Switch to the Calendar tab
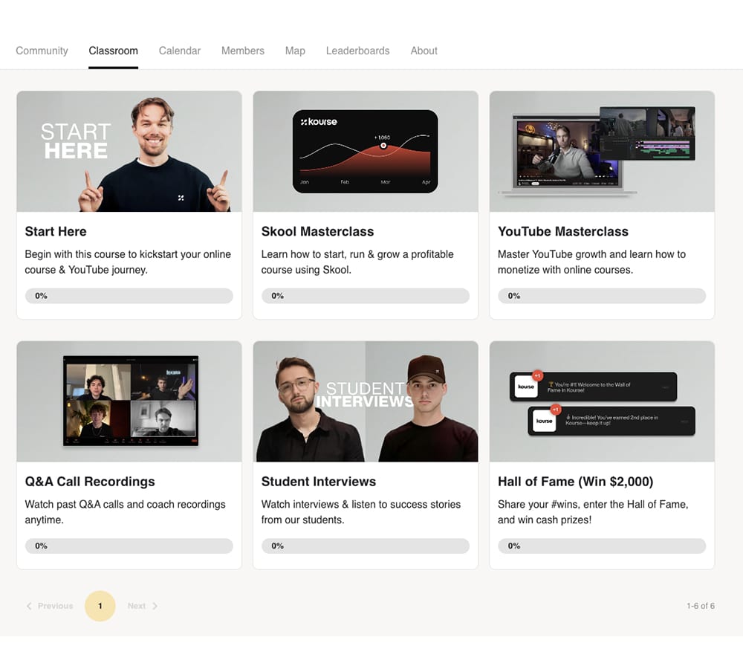Viewport: 743px width, 672px height. (180, 51)
